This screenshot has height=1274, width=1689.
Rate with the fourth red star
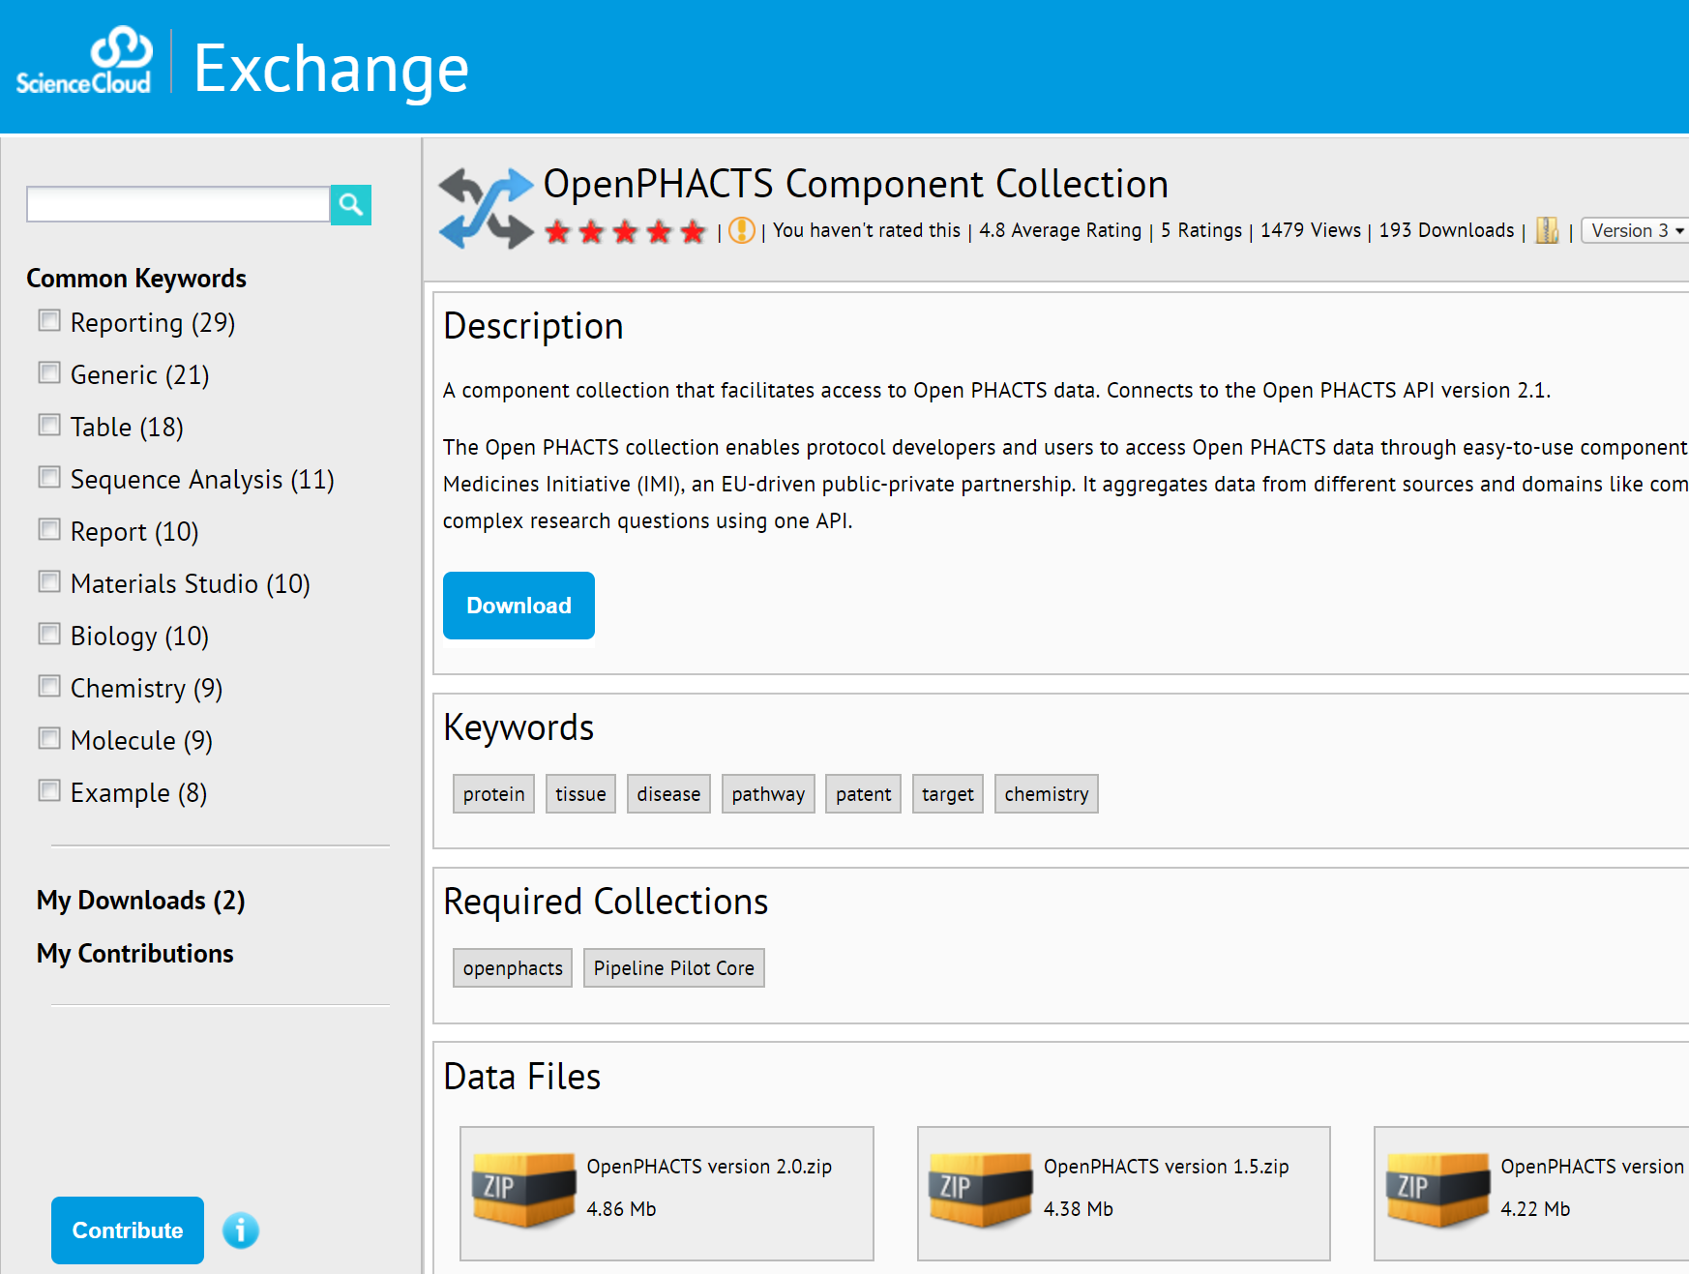659,231
